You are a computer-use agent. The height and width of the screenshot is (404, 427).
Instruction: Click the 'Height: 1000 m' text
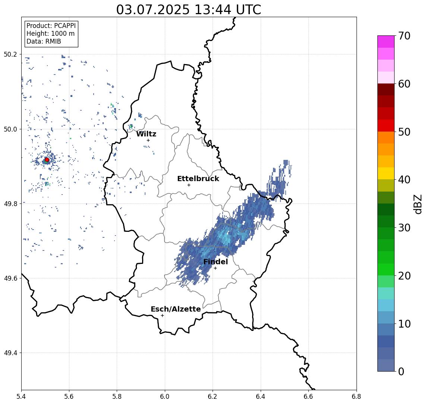pos(50,34)
